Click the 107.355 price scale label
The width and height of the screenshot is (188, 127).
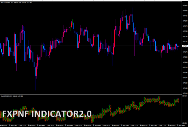tap(185, 31)
